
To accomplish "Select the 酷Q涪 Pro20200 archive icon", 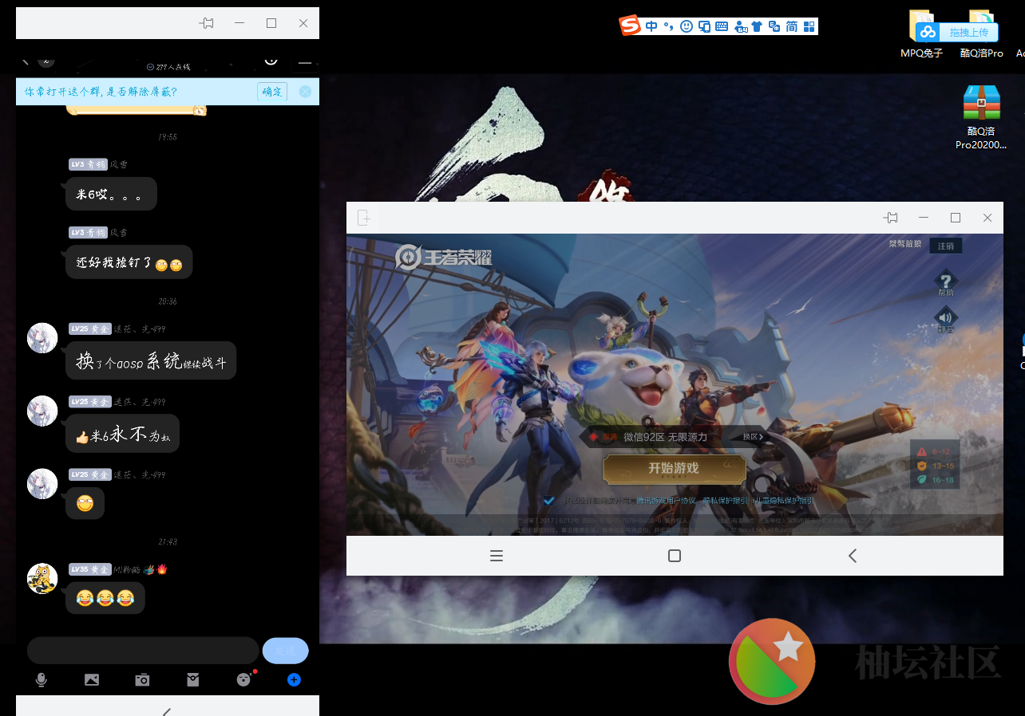I will click(981, 117).
